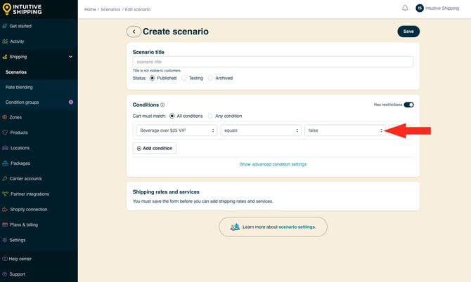Image resolution: width=471 pixels, height=282 pixels.
Task: Click the Locations building icon
Action: 5,148
